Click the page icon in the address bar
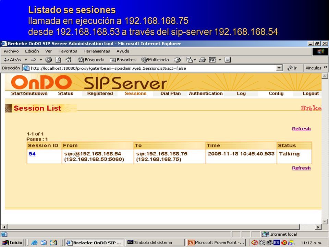This screenshot has height=247, width=329. click(x=26, y=68)
